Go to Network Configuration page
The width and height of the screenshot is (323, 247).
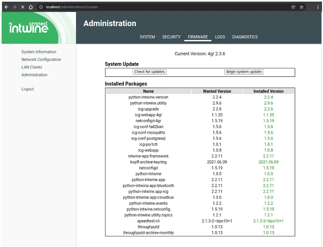(x=41, y=60)
